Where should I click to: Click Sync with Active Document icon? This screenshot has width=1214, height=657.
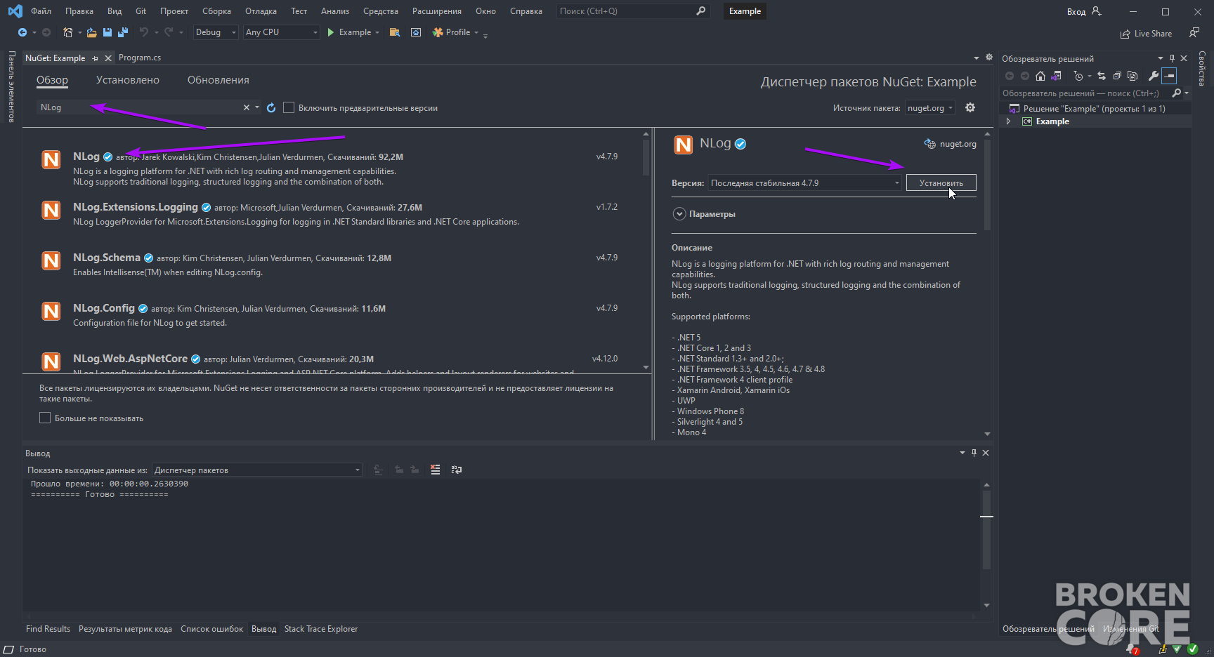pyautogui.click(x=1102, y=76)
